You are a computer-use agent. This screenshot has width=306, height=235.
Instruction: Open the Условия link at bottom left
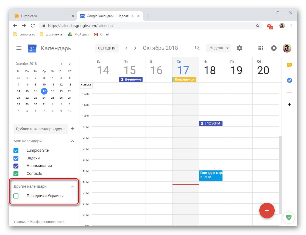pyautogui.click(x=20, y=222)
